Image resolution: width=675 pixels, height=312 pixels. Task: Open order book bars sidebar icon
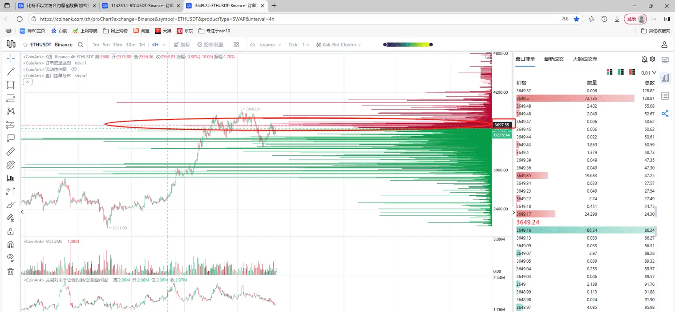[x=665, y=78]
